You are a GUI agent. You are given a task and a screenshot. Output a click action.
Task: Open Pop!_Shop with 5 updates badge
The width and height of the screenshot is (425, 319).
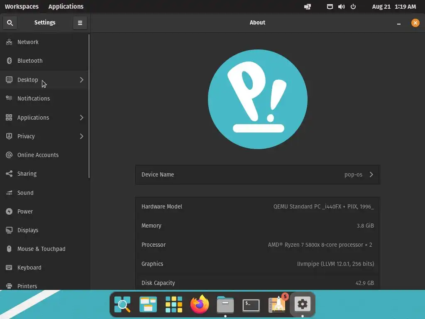point(277,304)
